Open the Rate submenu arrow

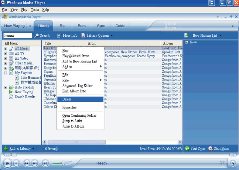coord(101,80)
